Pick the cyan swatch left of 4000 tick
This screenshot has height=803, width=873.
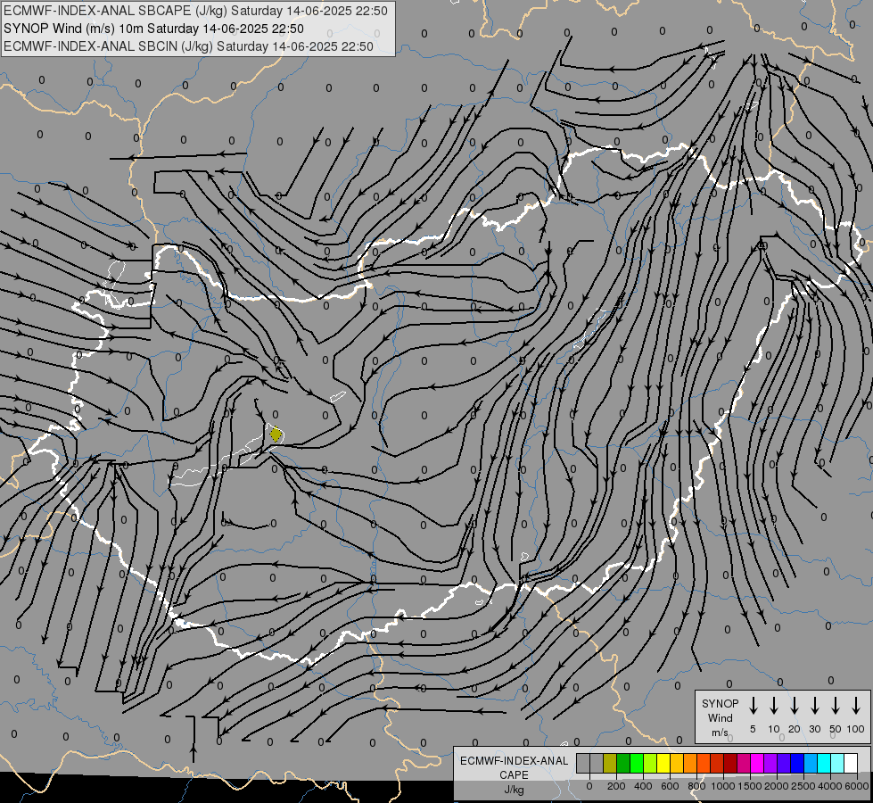pos(824,763)
